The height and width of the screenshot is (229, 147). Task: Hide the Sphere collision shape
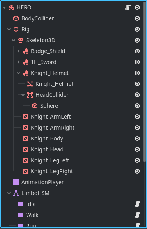pyautogui.click(x=137, y=106)
